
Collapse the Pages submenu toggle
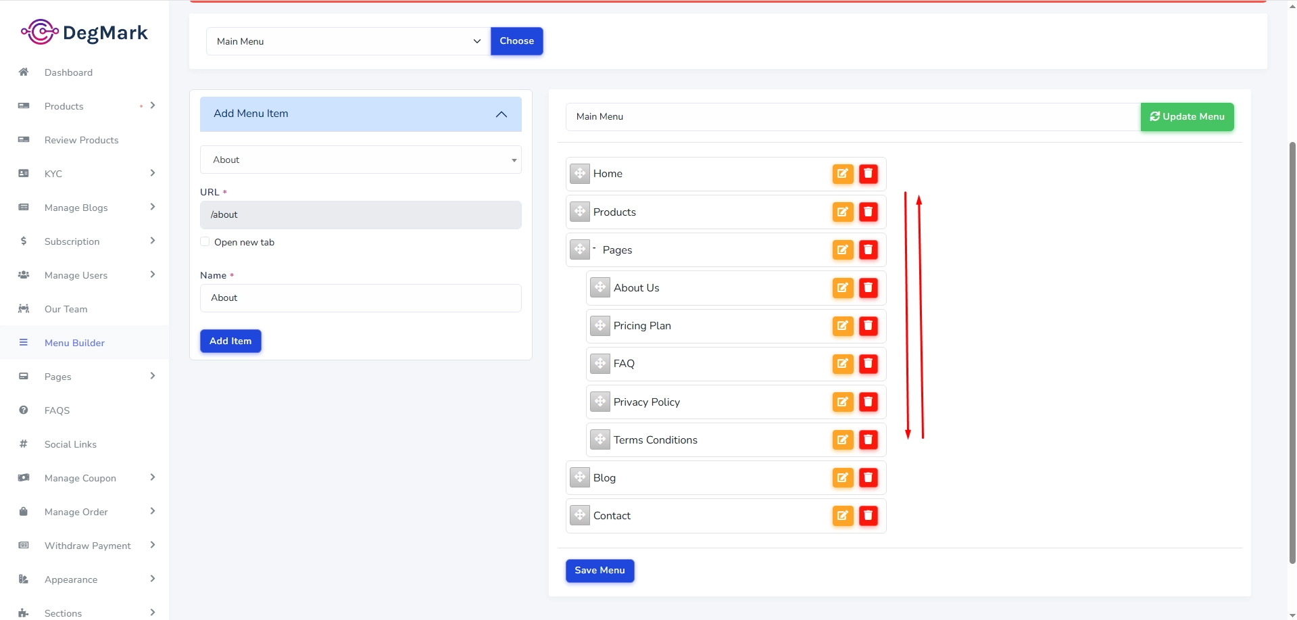(x=594, y=248)
